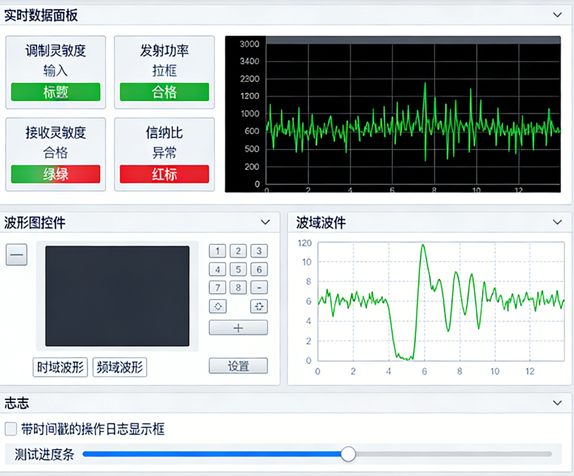Click the left crosshair icon below key 7

(x=218, y=306)
